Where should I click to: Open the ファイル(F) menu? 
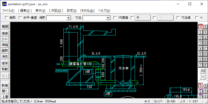tap(8, 11)
